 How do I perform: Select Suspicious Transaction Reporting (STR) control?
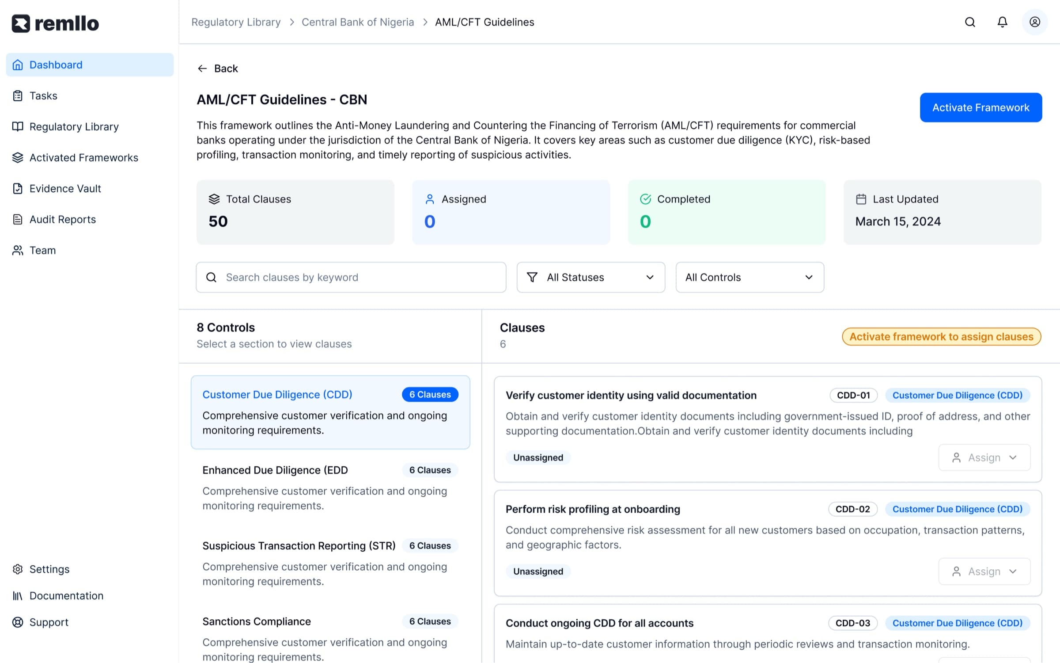[330, 564]
